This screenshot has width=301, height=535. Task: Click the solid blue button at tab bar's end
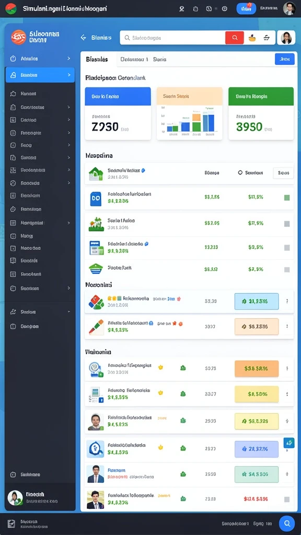285,59
